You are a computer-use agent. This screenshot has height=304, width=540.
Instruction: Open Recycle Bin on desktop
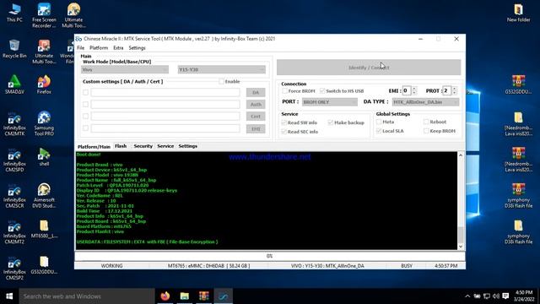tap(14, 49)
